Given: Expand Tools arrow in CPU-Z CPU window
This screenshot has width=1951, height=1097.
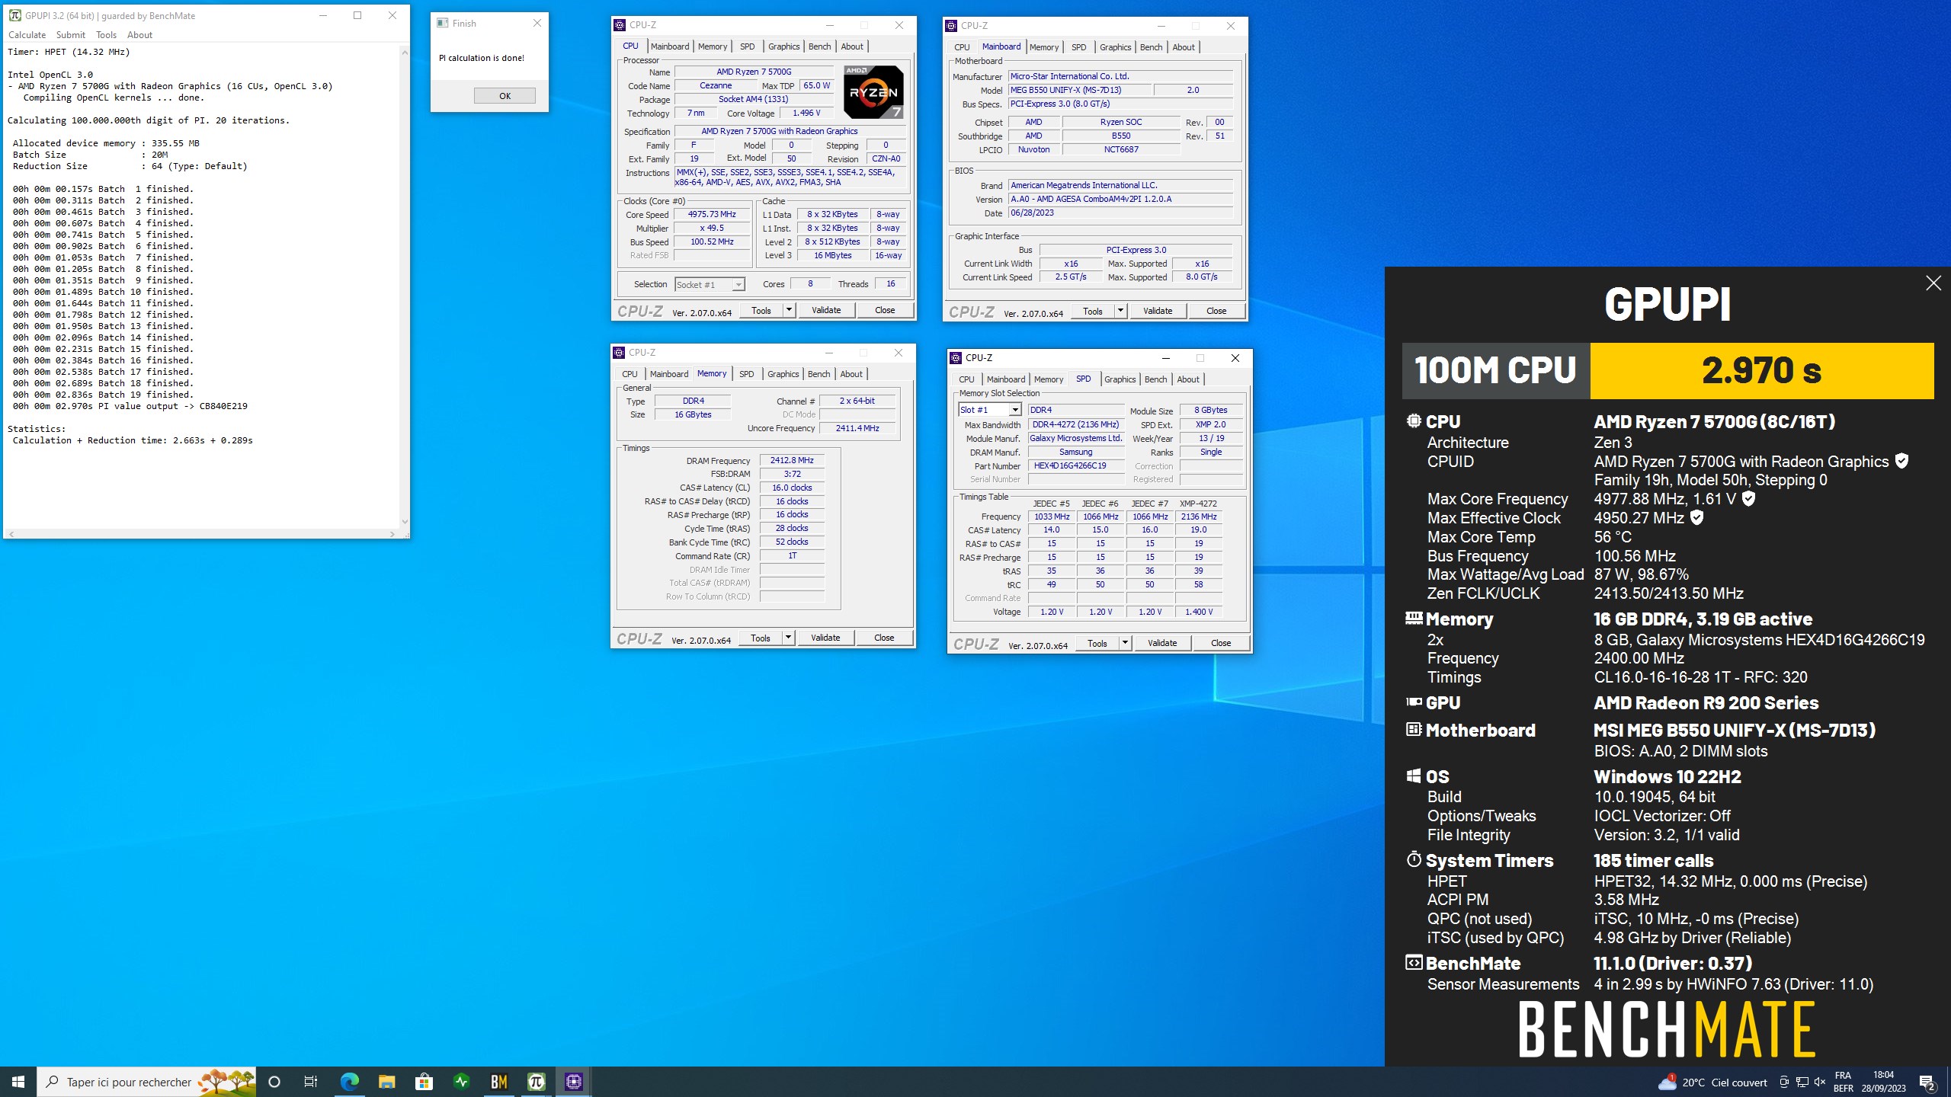Looking at the screenshot, I should pos(789,310).
